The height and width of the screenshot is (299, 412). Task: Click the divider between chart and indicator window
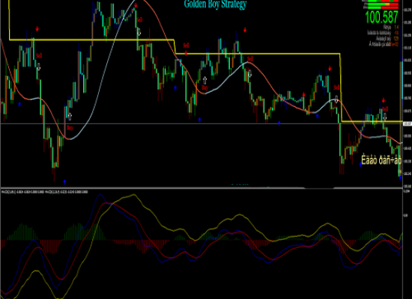202,188
